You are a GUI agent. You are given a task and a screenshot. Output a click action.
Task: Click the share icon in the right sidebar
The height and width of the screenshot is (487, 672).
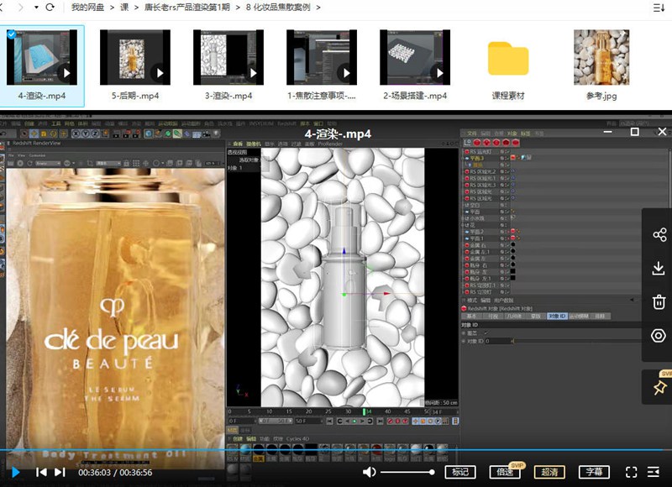coord(659,234)
